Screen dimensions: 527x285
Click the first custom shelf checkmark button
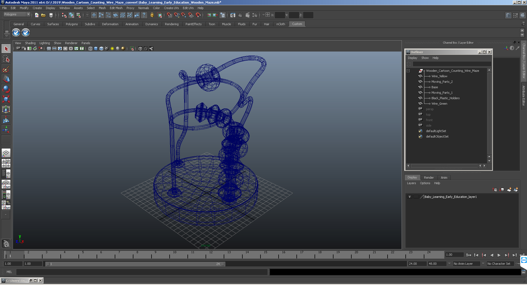[16, 33]
